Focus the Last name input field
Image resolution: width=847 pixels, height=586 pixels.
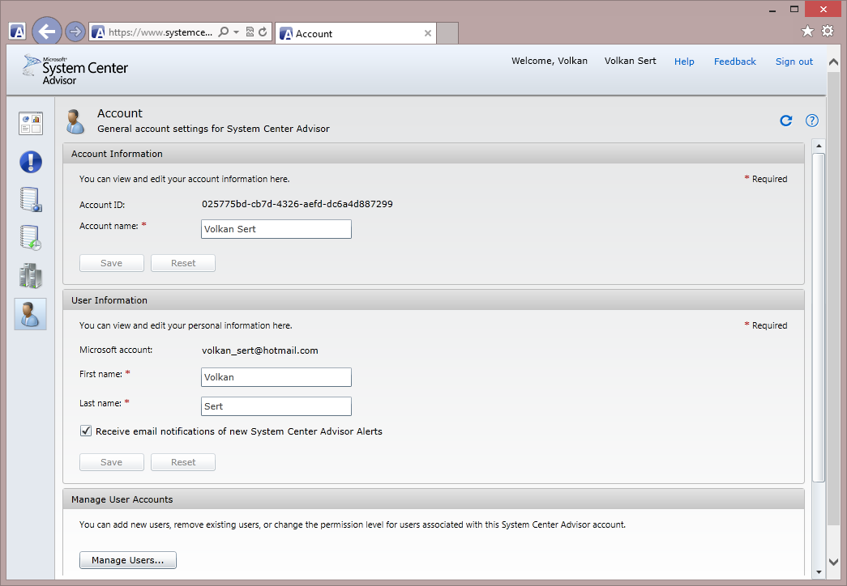pyautogui.click(x=276, y=406)
